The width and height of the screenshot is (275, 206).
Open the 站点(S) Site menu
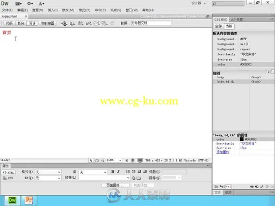[115, 10]
